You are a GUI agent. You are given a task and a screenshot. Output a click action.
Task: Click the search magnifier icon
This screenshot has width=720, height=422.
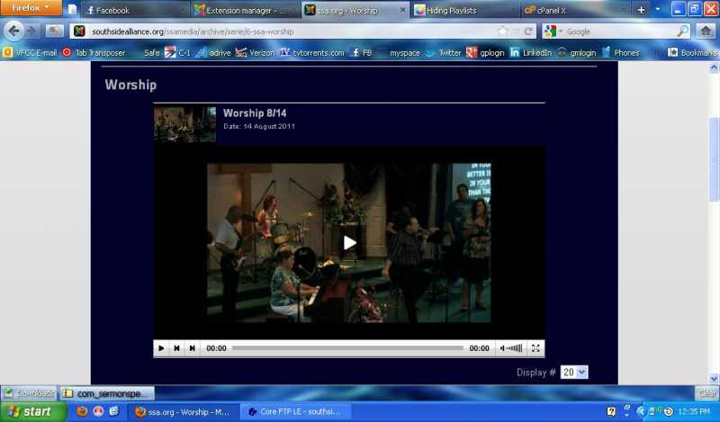pyautogui.click(x=683, y=31)
